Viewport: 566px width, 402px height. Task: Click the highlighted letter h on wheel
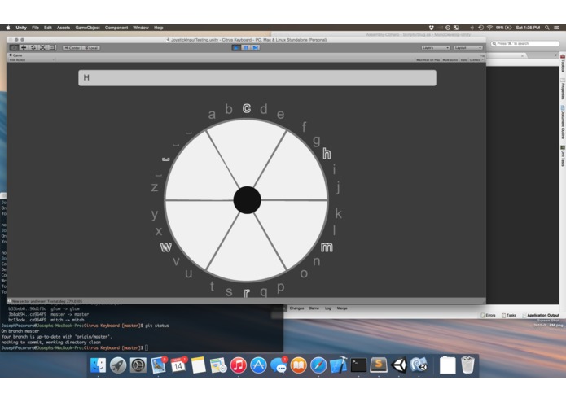tap(327, 154)
